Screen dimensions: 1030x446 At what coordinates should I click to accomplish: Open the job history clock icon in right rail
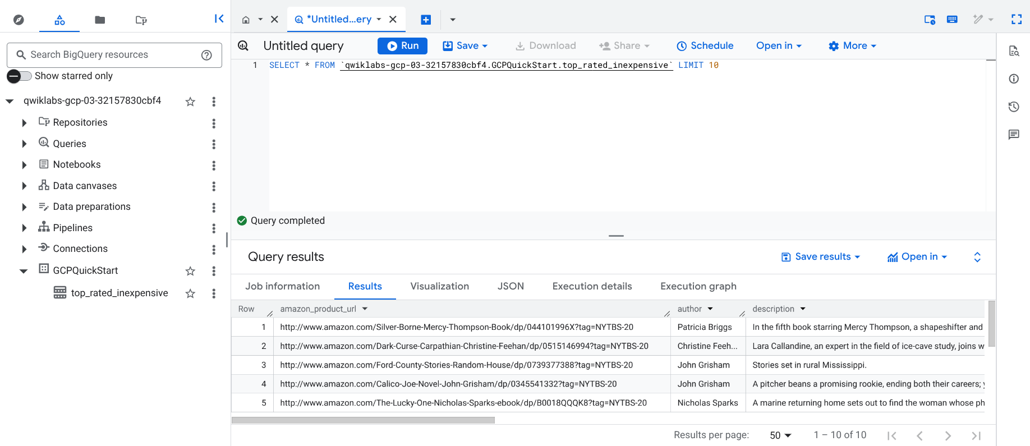1014,107
